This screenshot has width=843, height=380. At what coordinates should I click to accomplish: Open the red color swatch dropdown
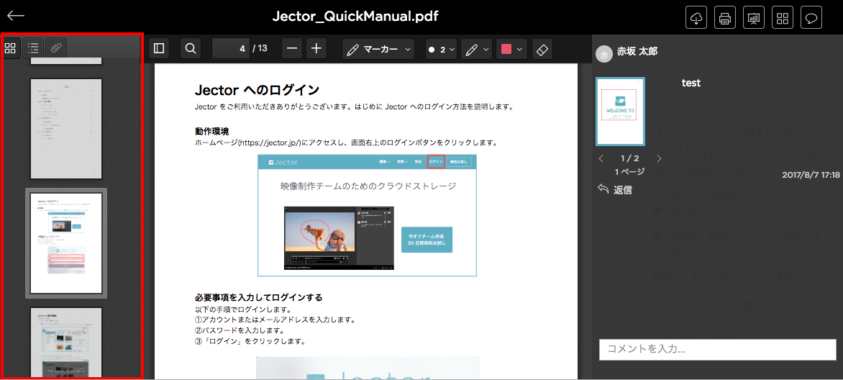coord(511,49)
